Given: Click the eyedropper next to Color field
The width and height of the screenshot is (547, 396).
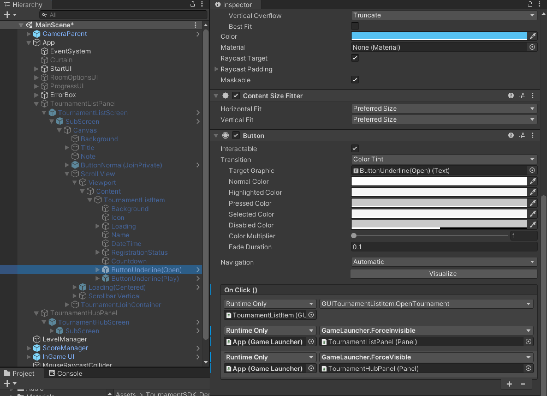Looking at the screenshot, I should 533,36.
